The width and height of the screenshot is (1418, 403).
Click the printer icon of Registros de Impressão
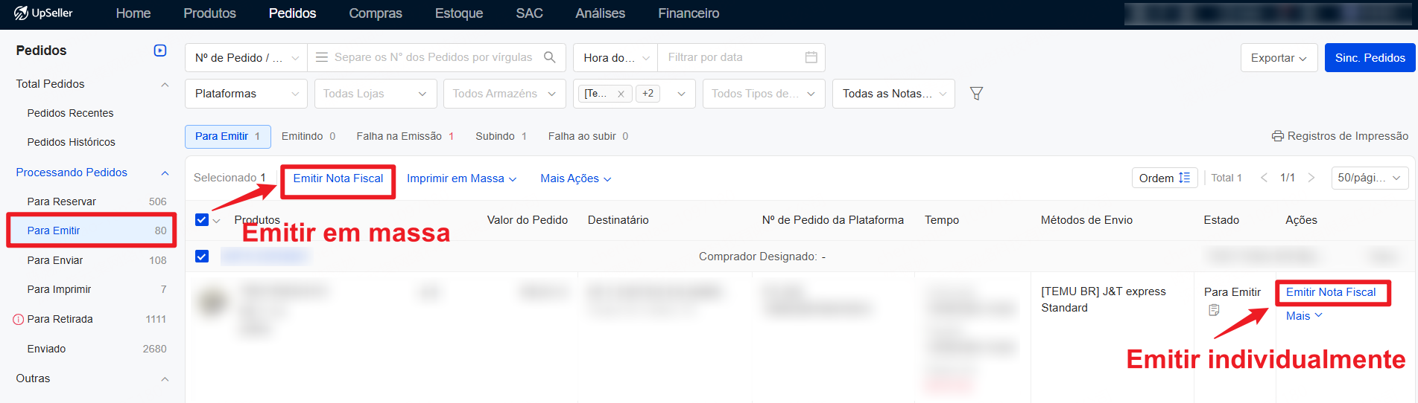coord(1277,136)
